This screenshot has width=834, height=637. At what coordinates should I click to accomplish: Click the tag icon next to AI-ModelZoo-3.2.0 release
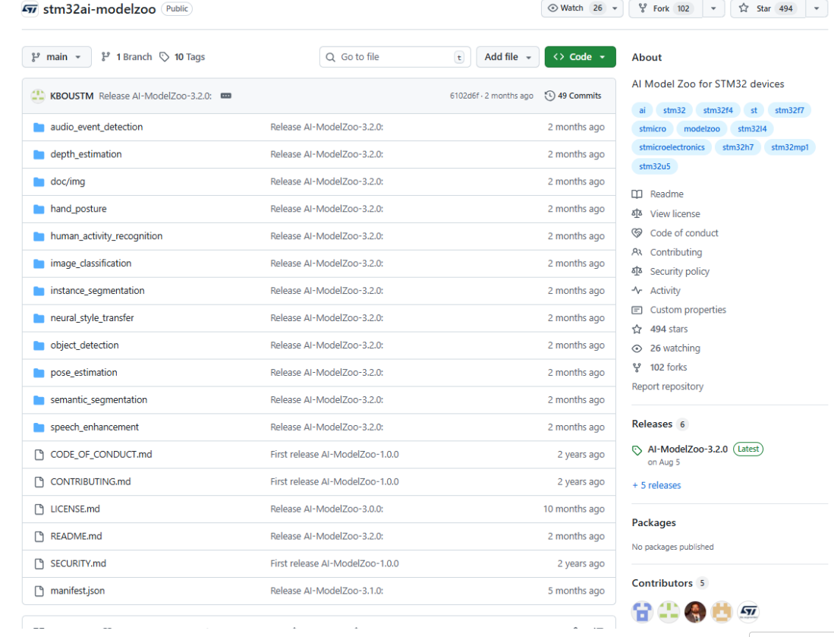coord(637,450)
